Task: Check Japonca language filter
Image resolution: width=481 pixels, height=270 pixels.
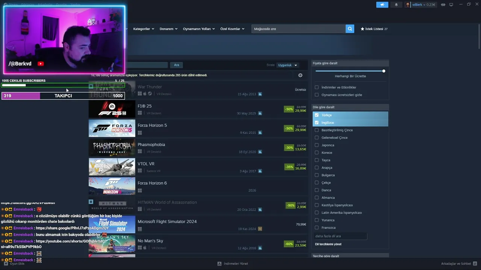Action: point(316,145)
